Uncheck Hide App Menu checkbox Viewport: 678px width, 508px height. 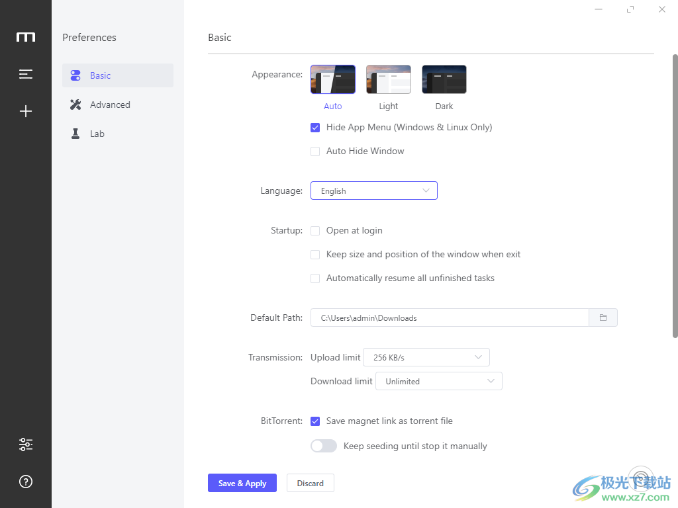point(315,128)
